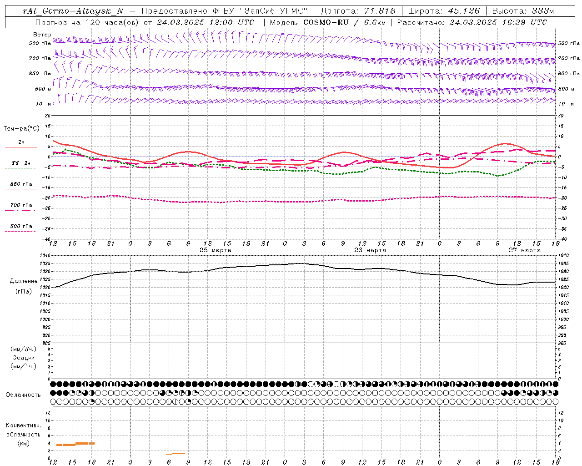Click the (гПа) pressure unit label
Screen dimensions: 582x466
[23, 292]
